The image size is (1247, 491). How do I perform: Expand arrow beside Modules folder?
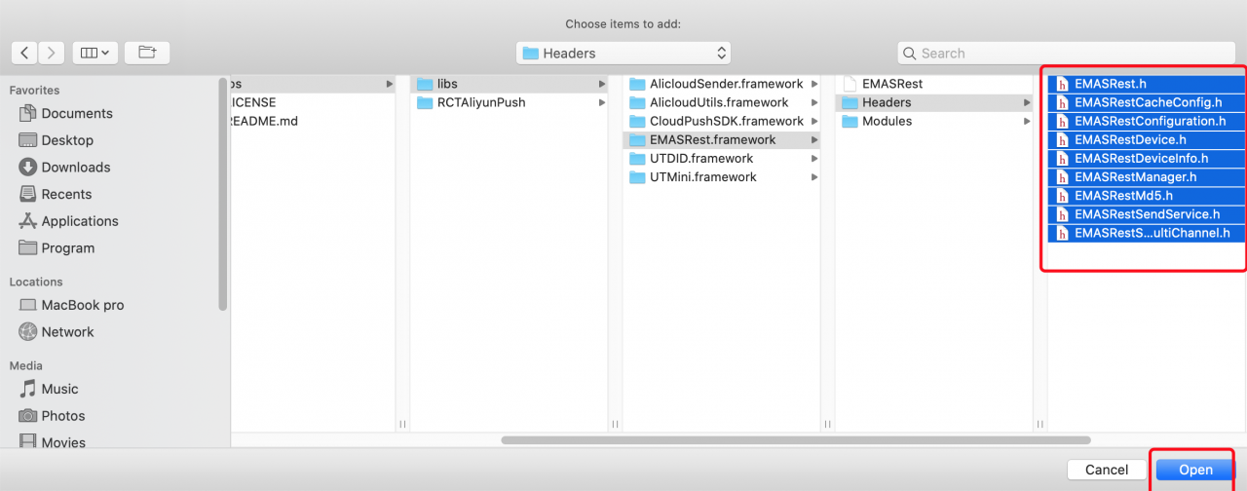[x=1027, y=121]
